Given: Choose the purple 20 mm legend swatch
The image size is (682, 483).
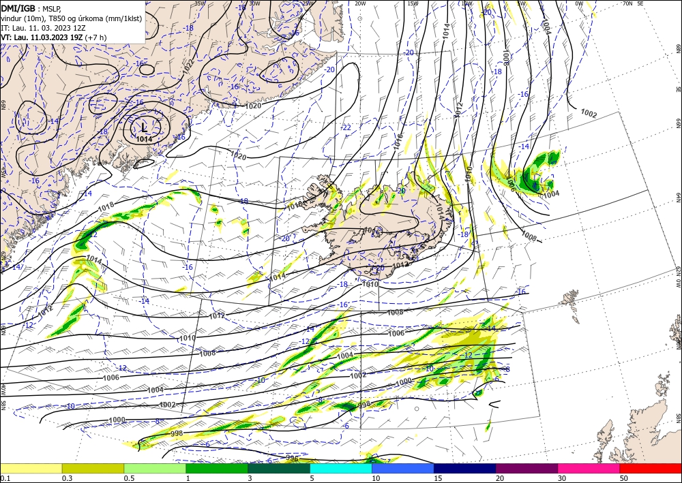Looking at the screenshot, I should [527, 468].
